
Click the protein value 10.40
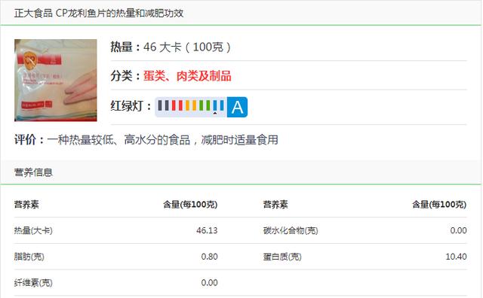[456, 257]
